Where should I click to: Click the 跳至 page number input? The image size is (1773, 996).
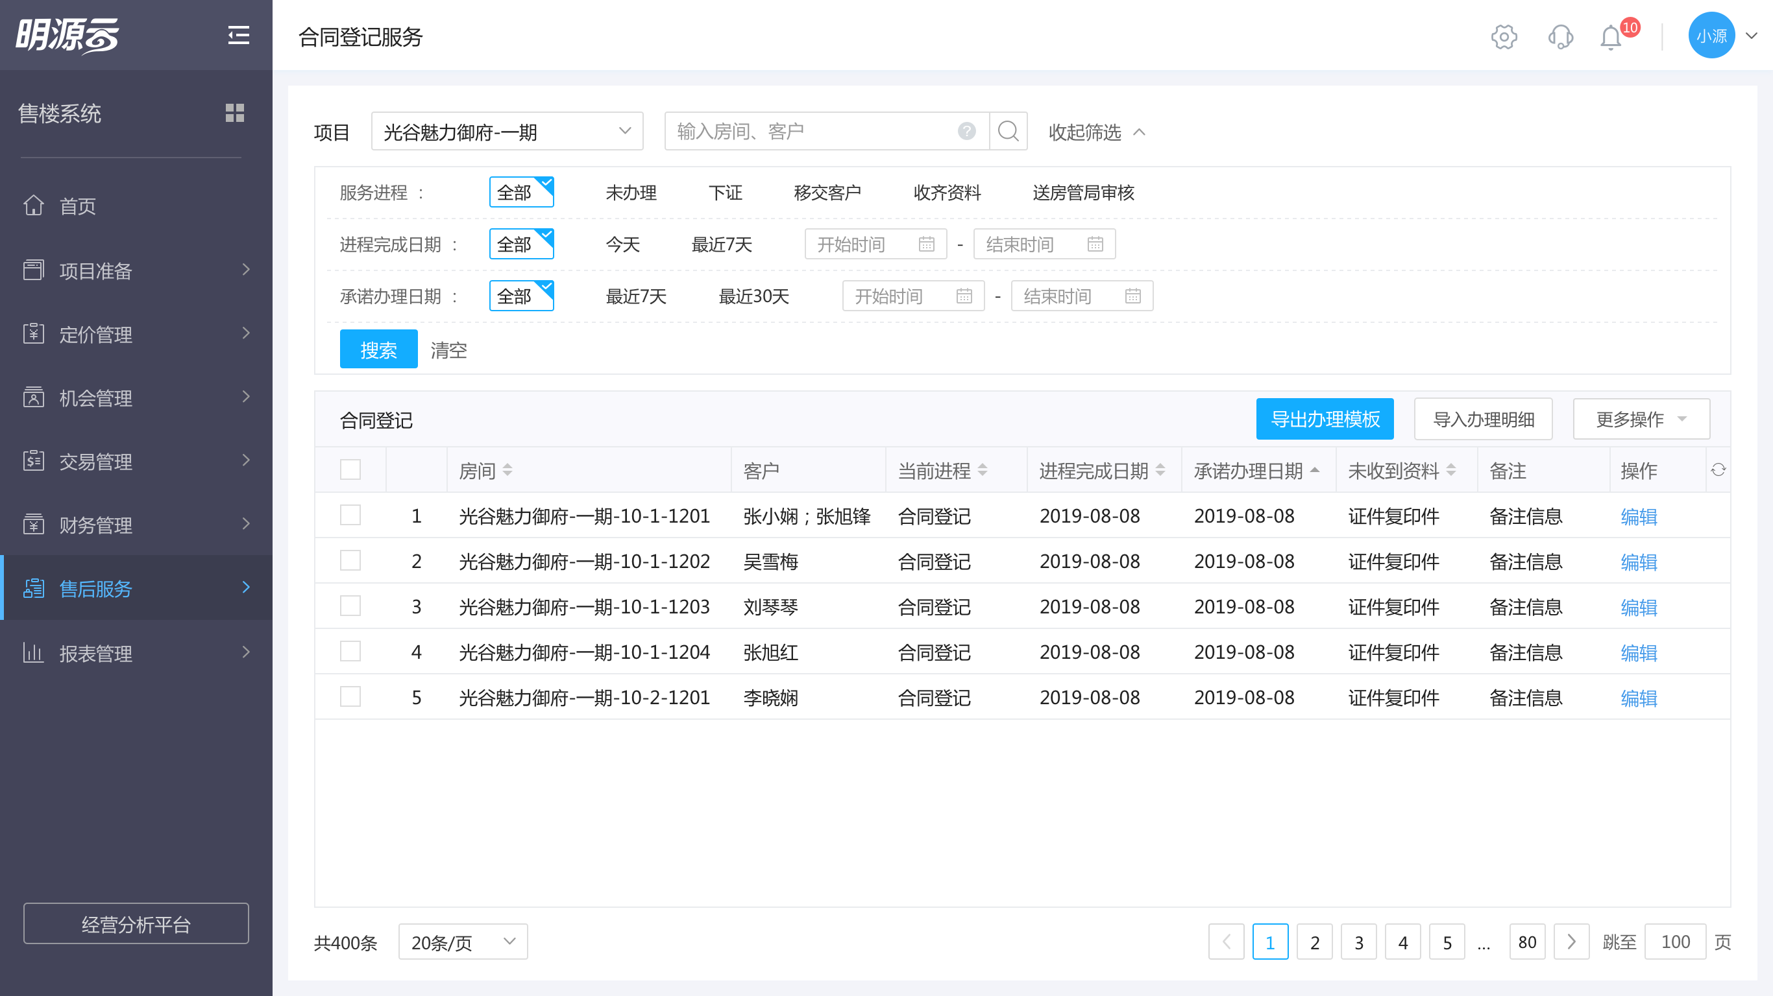[1675, 942]
